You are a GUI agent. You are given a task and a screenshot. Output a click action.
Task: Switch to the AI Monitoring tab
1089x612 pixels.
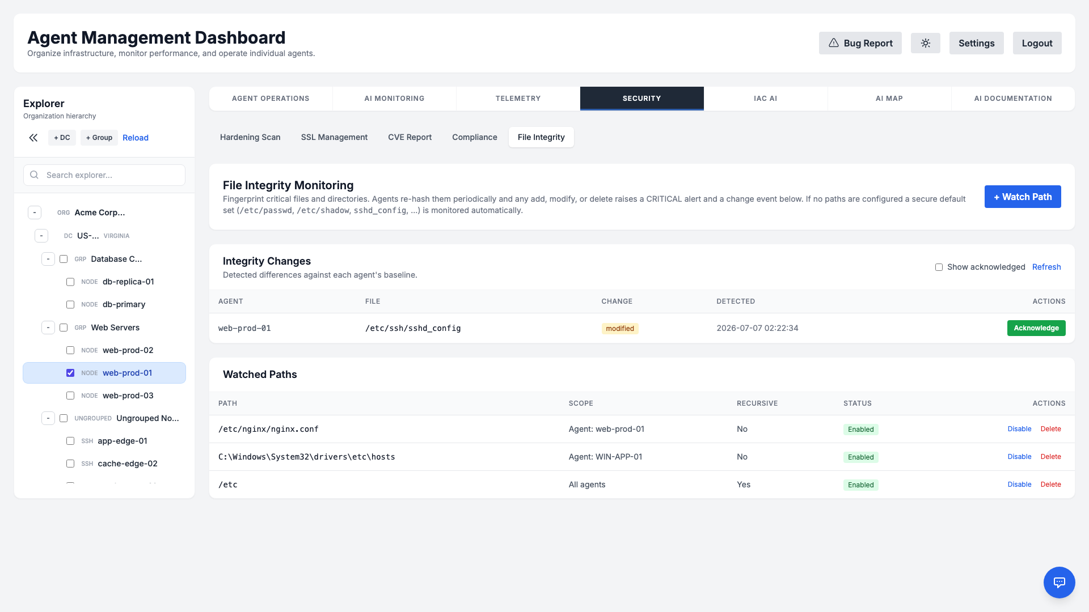(394, 99)
